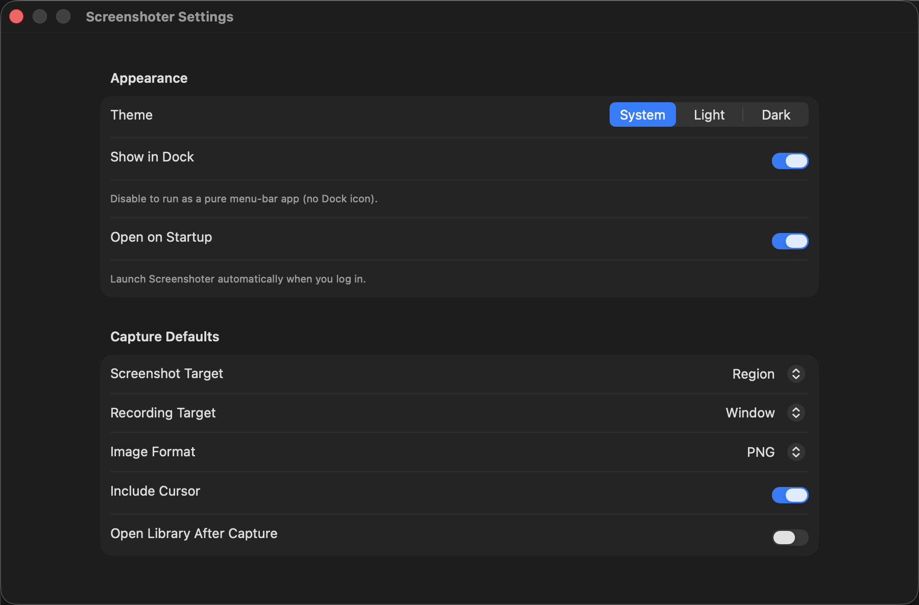Viewport: 919px width, 605px height.
Task: Disable the Open on Startup switch
Action: [x=790, y=241]
